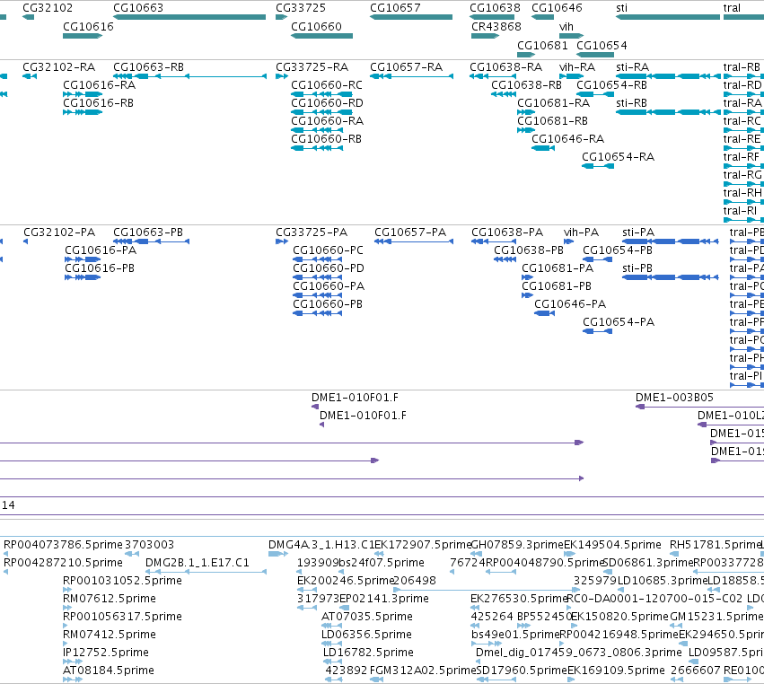
Task: Select transcript CG10657-RA label
Action: click(407, 67)
